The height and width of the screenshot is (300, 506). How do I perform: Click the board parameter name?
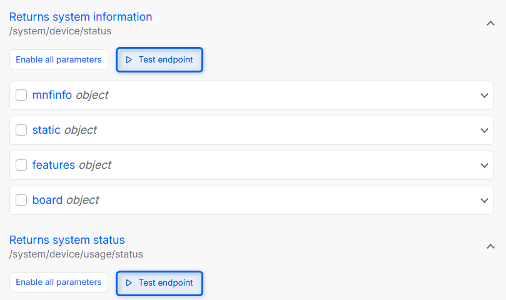click(48, 200)
